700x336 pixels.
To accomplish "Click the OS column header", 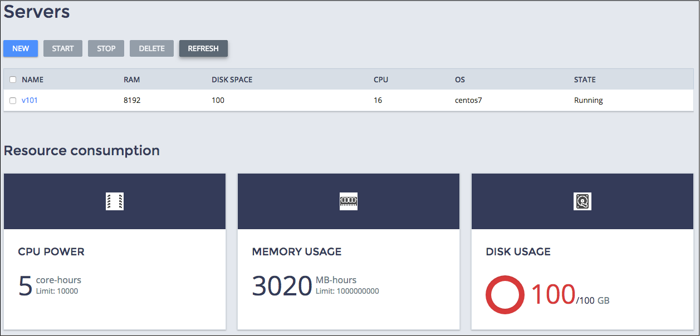I will pyautogui.click(x=459, y=80).
